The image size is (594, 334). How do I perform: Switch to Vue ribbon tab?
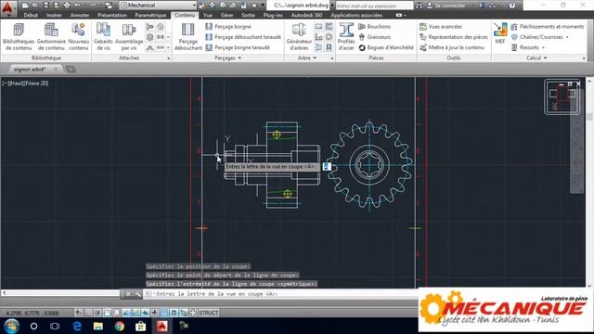tap(208, 15)
